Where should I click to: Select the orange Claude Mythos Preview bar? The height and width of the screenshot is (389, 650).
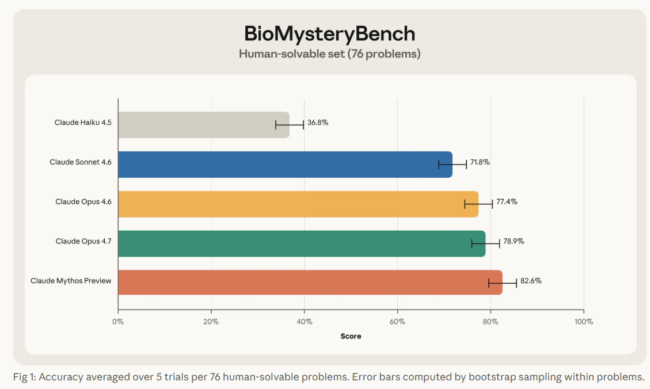310,282
